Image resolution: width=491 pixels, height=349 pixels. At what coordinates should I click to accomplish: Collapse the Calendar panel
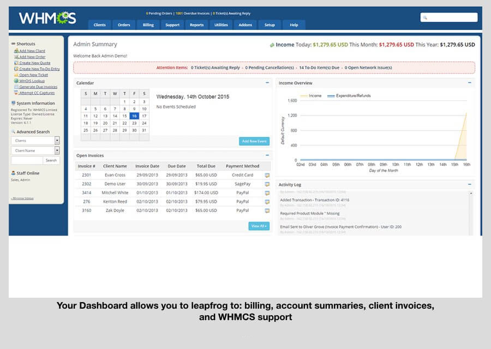(x=267, y=83)
